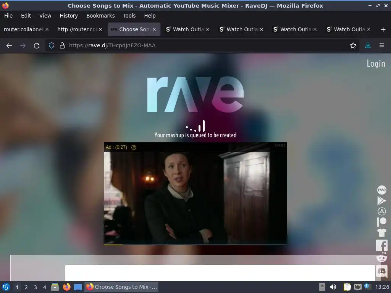Open the Google Play store icon

coord(381,201)
